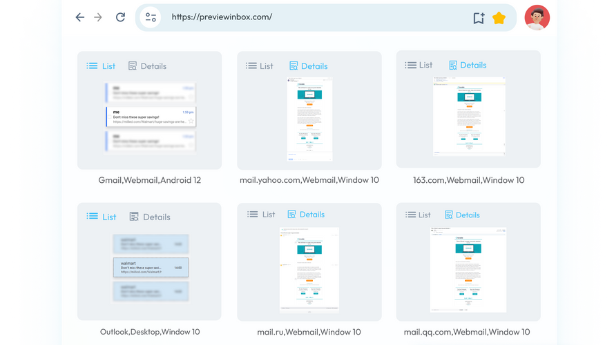Add page with the bookmark-plus icon

(x=479, y=18)
